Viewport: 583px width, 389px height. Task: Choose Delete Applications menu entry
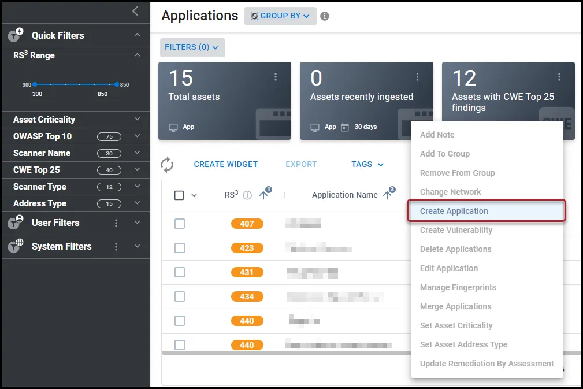pos(487,249)
